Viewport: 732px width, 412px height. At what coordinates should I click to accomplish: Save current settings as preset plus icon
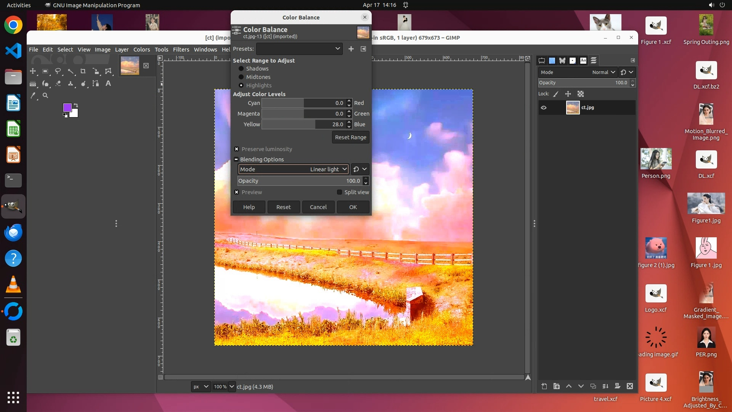pyautogui.click(x=351, y=49)
